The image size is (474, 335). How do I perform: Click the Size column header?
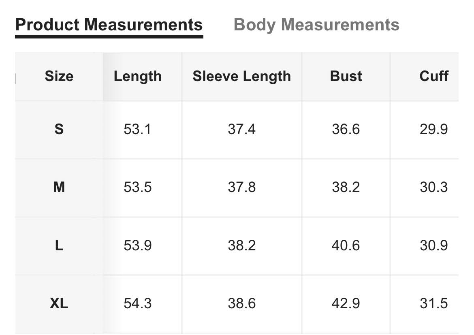tap(59, 76)
